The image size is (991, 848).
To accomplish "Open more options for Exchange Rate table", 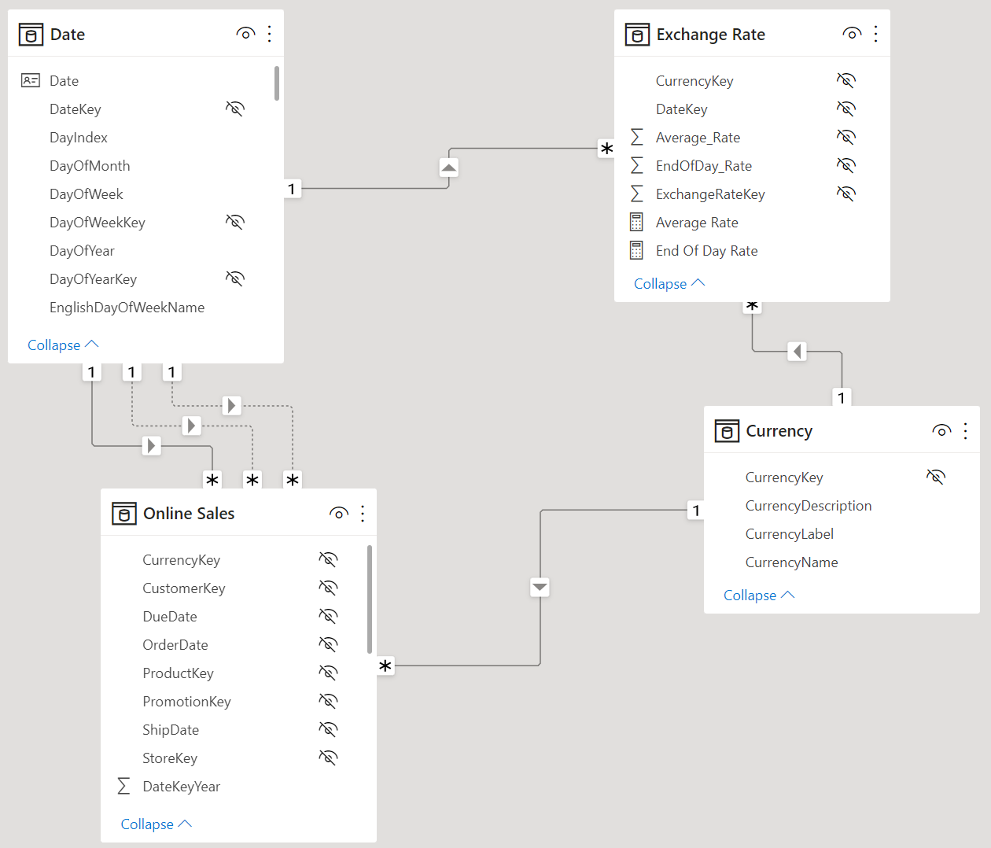I will click(875, 34).
